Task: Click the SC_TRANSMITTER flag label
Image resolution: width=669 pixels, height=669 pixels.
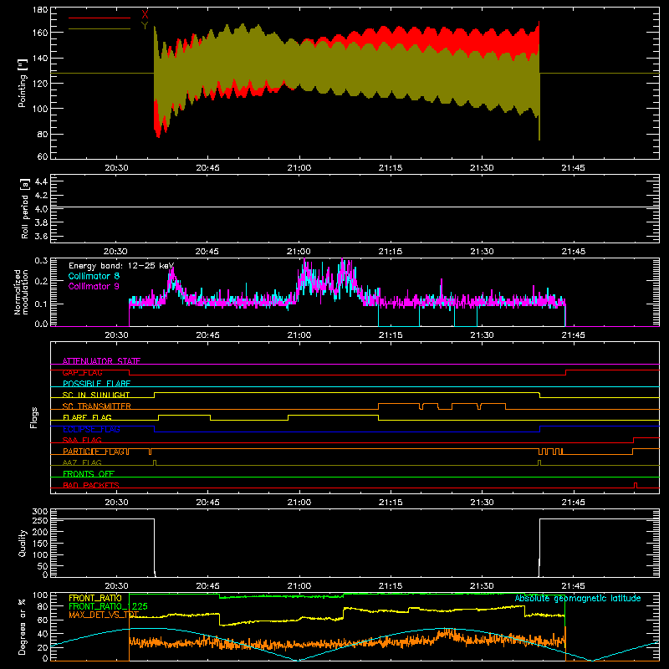Action: 96,406
